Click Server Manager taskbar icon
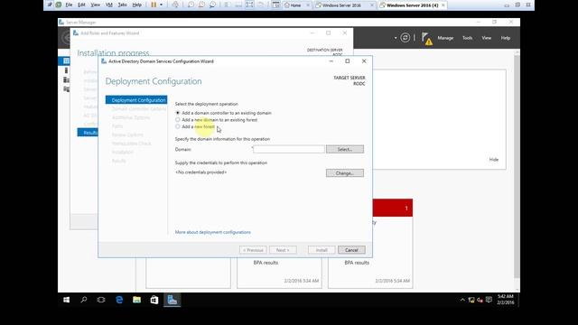This screenshot has width=578, height=325. click(172, 300)
